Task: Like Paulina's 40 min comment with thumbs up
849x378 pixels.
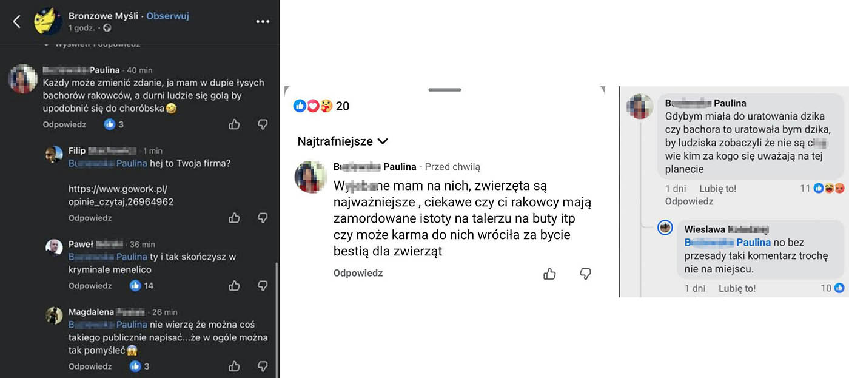Action: coord(234,124)
